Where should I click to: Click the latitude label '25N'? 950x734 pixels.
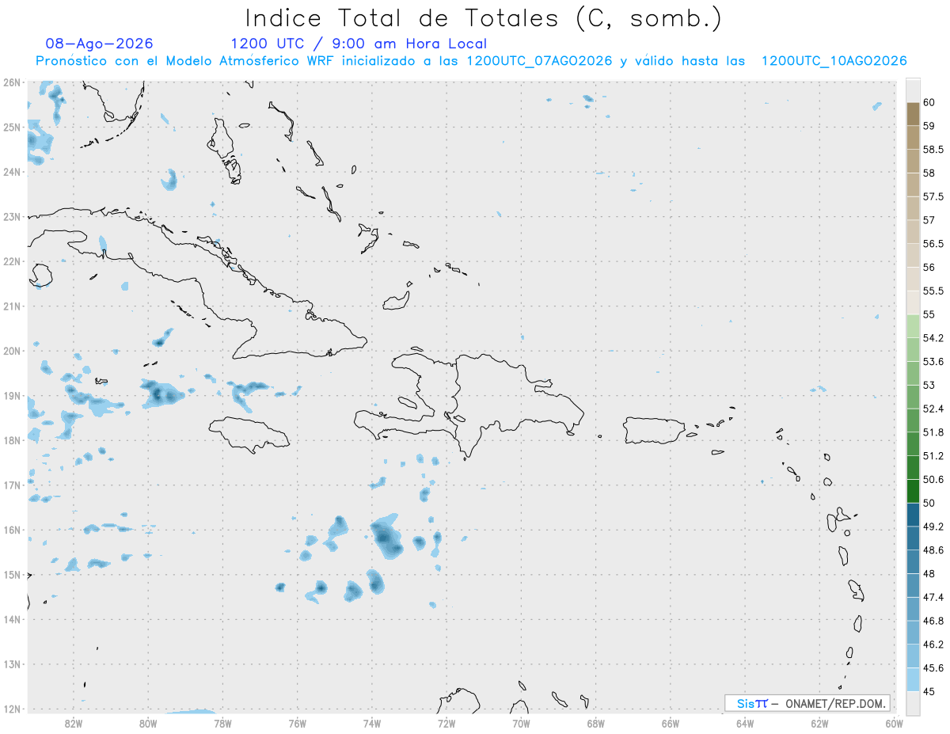click(12, 127)
